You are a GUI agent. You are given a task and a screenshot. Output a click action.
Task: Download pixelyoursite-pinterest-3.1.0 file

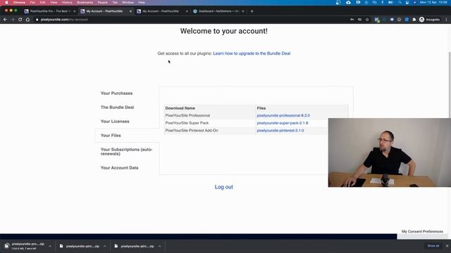[280, 130]
